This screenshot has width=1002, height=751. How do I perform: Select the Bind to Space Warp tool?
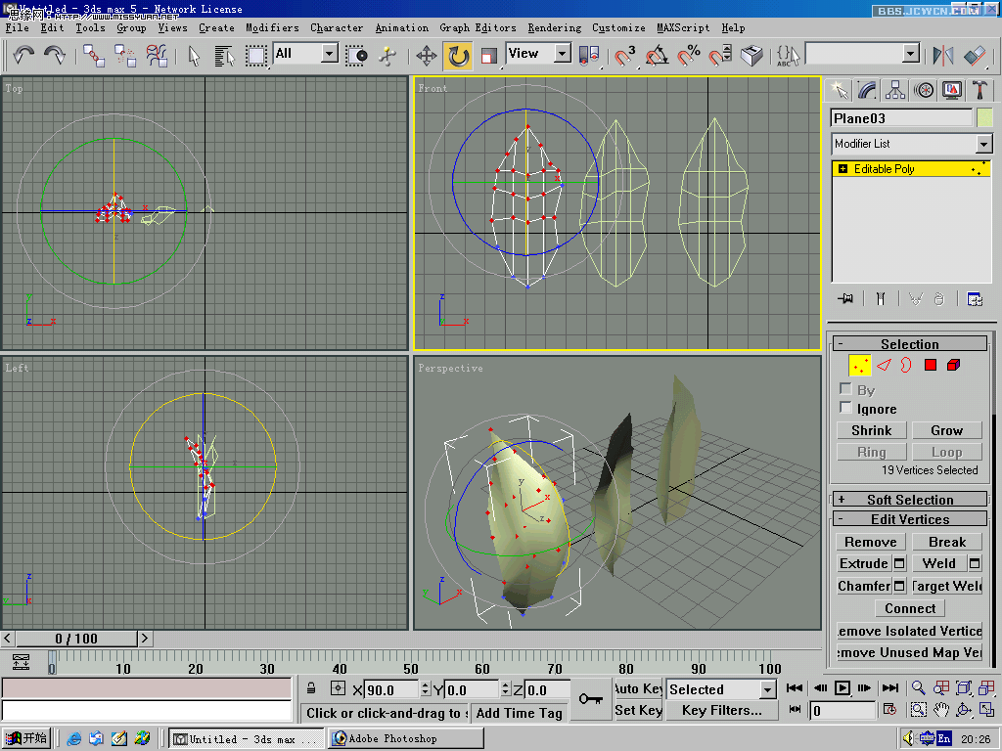(157, 56)
